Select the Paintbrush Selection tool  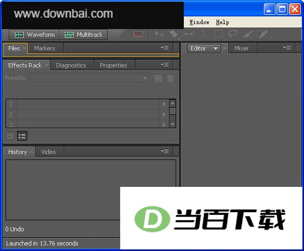pos(248,35)
